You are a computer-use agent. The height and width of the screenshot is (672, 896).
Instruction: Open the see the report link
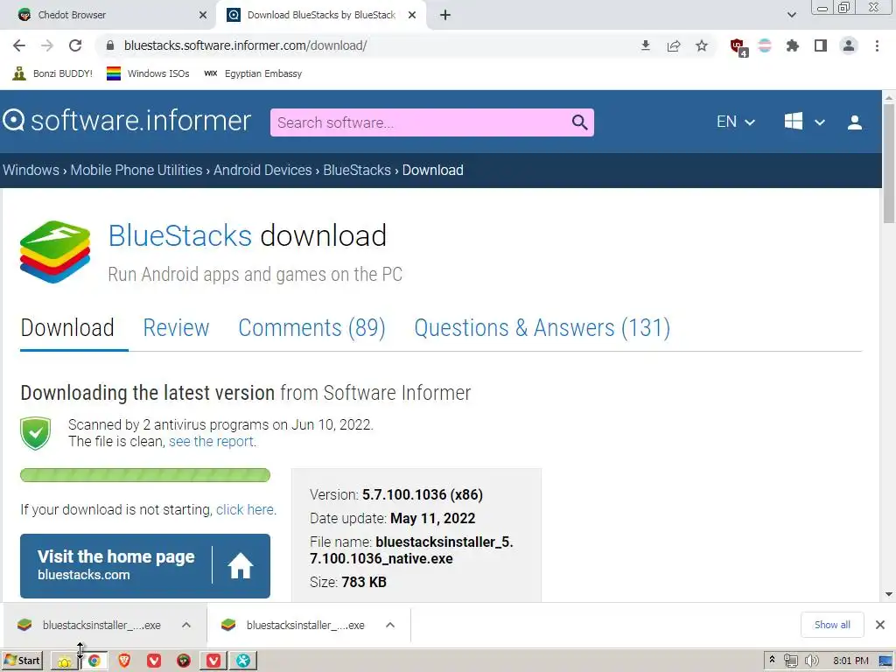click(x=211, y=441)
